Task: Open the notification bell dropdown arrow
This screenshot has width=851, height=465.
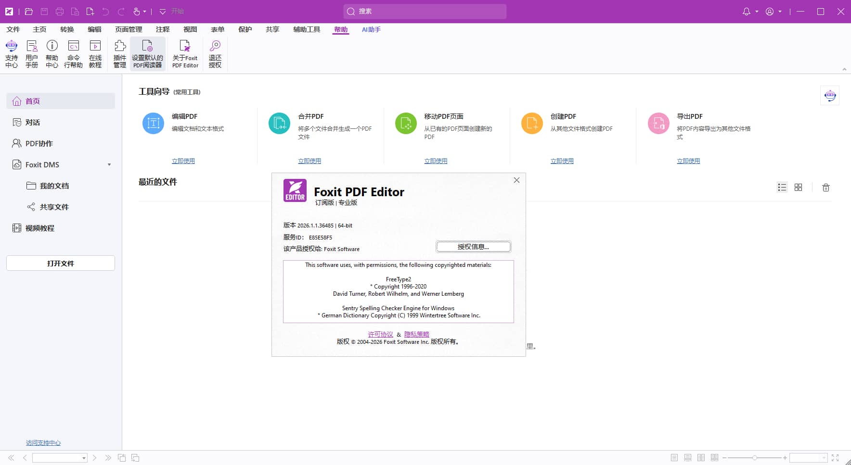Action: click(757, 12)
